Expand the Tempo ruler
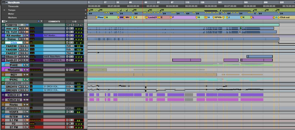The width and height of the screenshot is (295, 130). coord(4,10)
